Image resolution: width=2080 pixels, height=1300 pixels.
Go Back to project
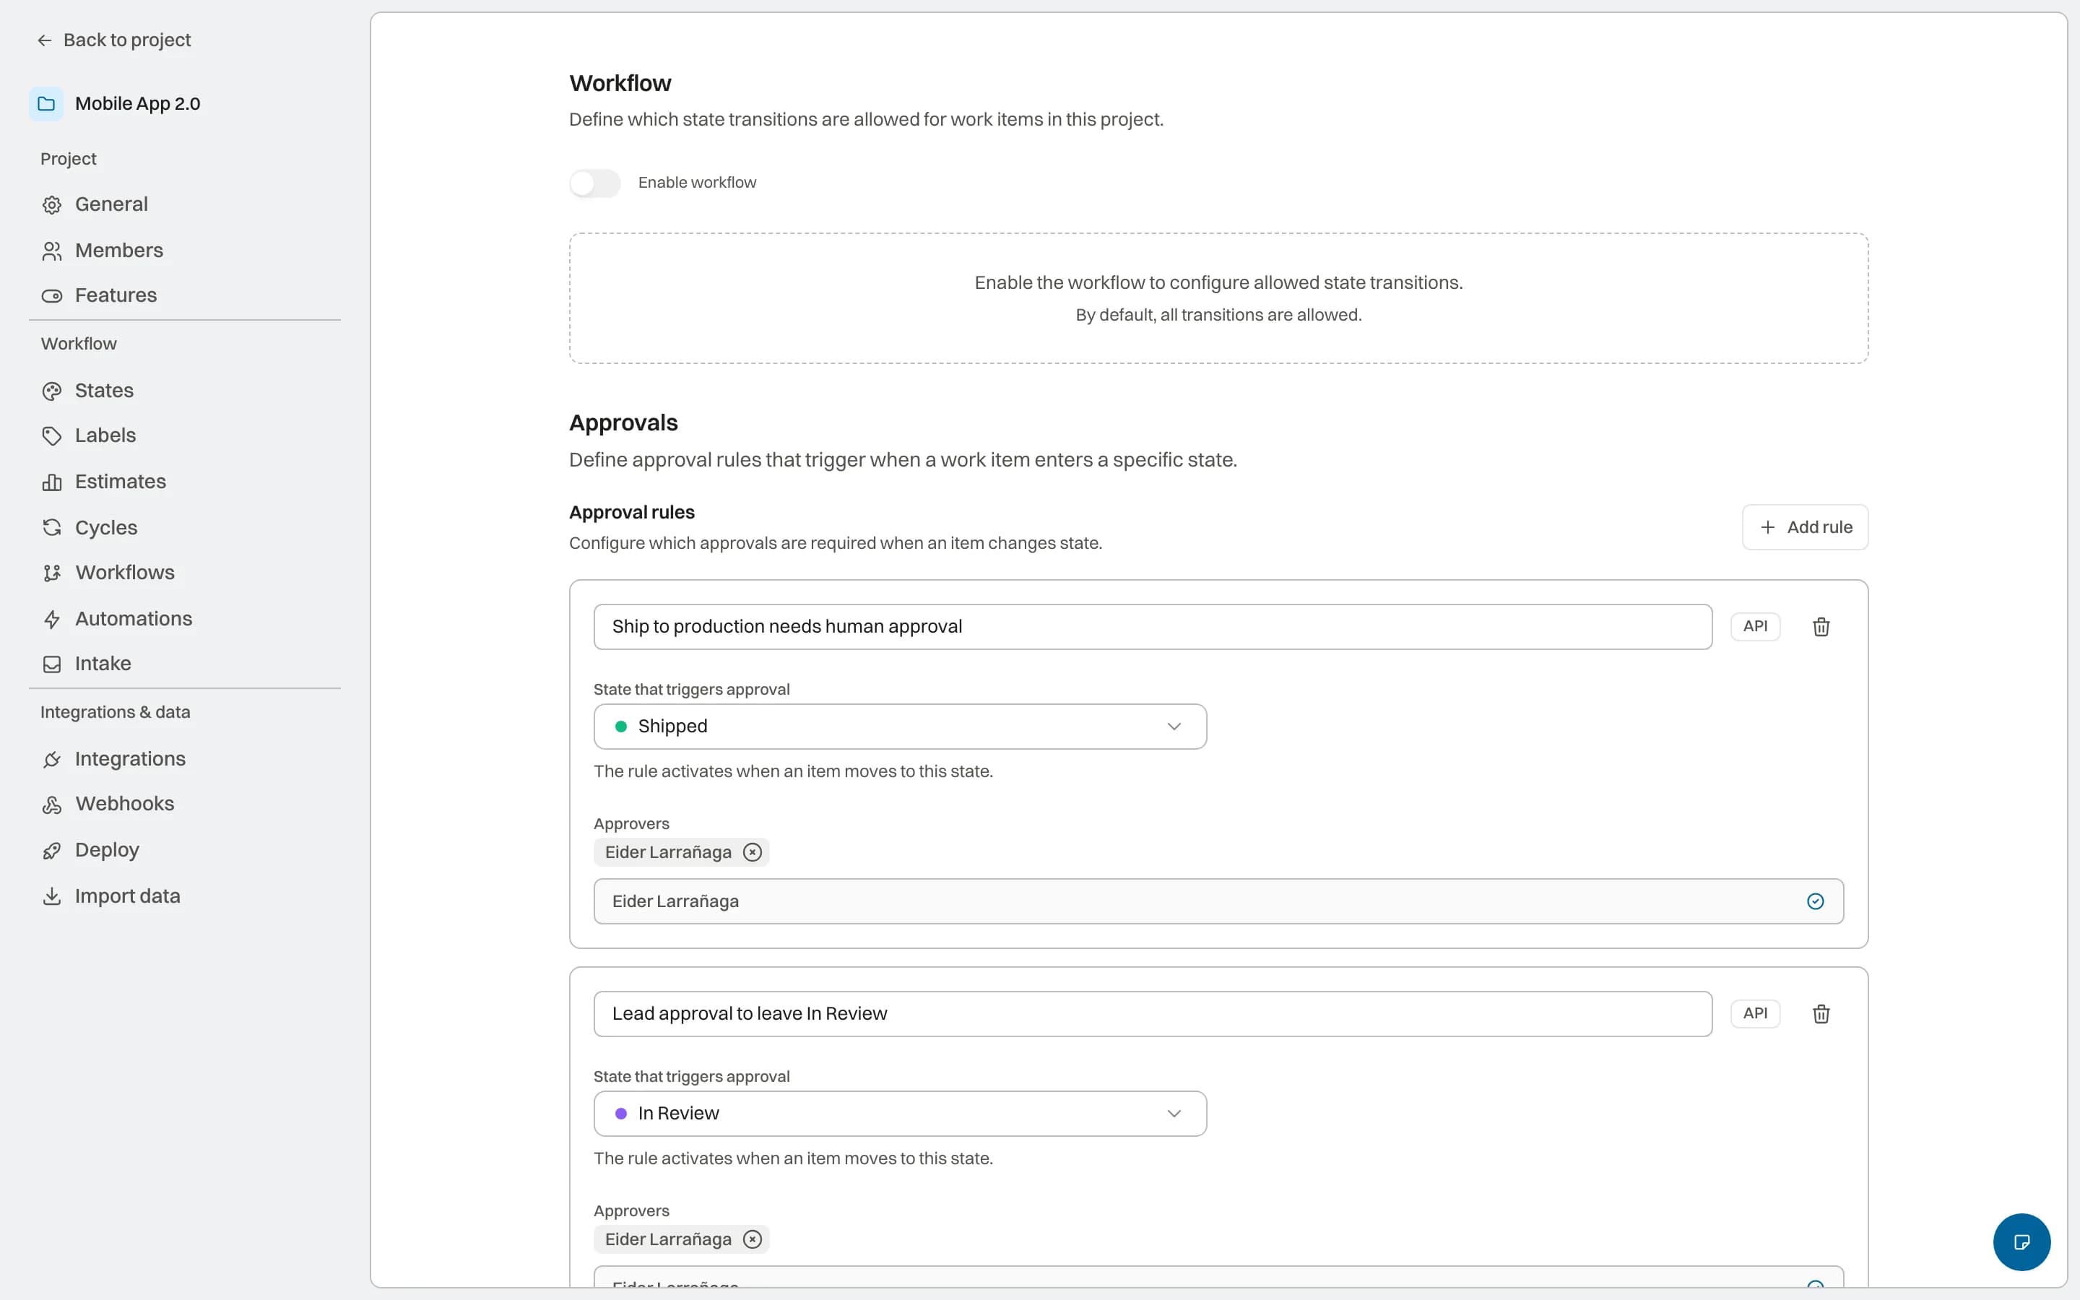coord(114,40)
